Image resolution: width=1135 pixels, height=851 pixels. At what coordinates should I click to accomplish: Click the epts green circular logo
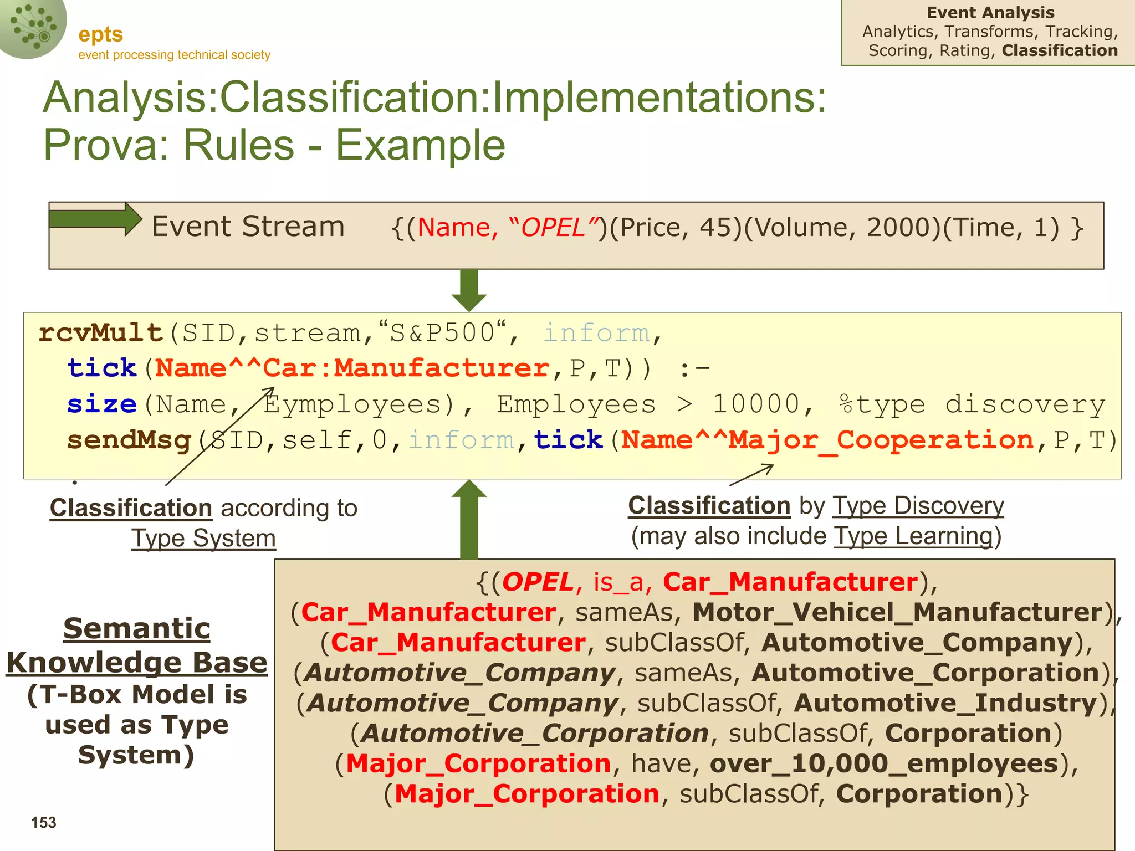coord(32,26)
